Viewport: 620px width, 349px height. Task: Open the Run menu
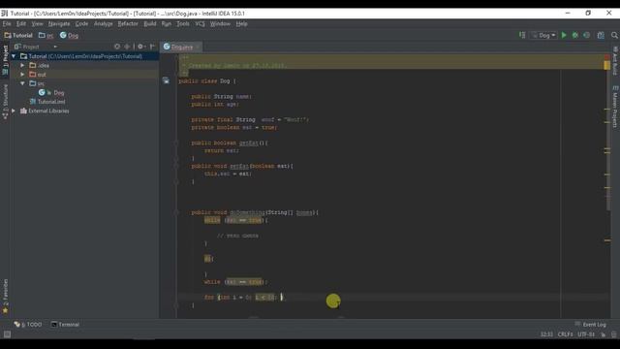(167, 23)
